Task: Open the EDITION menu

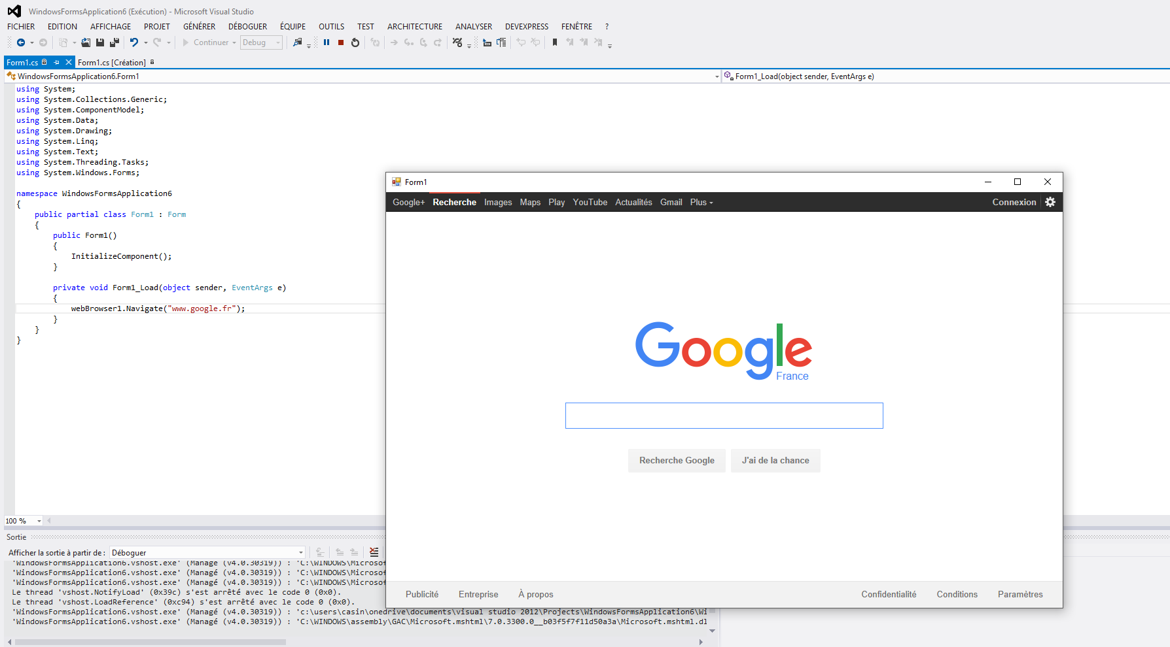Action: pyautogui.click(x=62, y=27)
